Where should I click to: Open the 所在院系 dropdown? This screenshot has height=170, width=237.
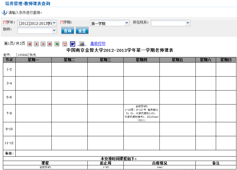click(170, 23)
